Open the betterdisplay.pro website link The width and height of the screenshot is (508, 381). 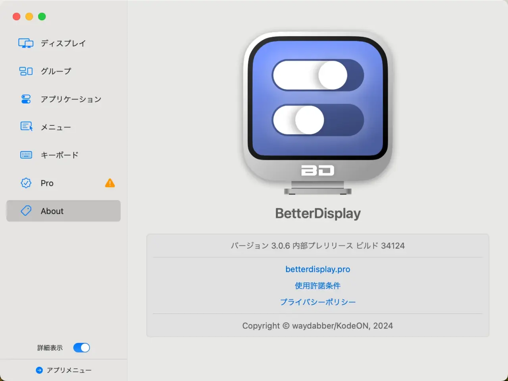point(318,269)
